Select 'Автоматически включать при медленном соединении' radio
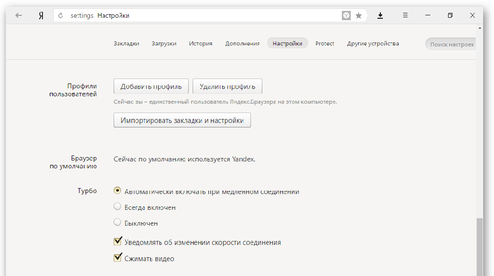 pos(118,191)
